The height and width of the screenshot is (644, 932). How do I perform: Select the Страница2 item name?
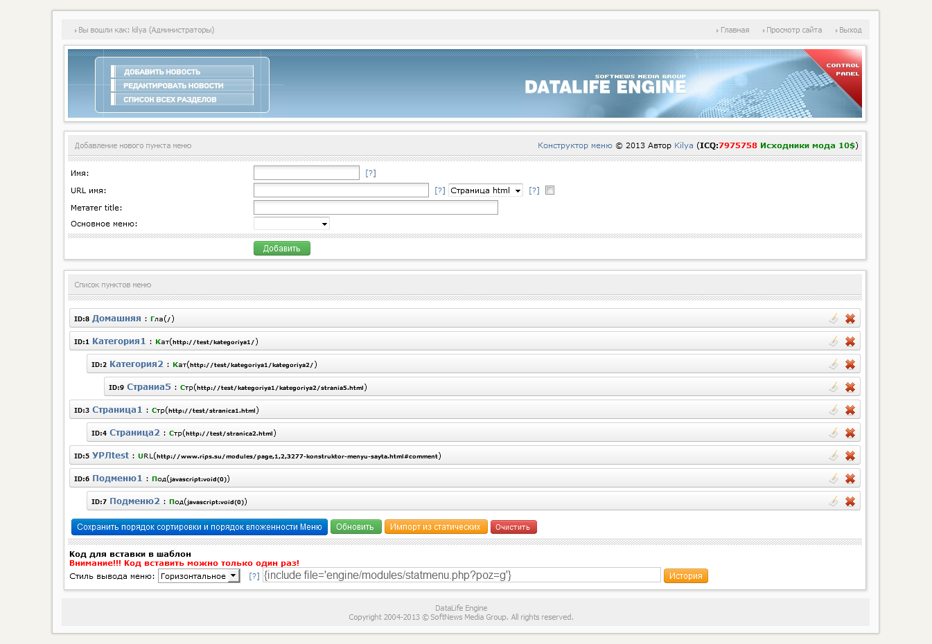[134, 433]
